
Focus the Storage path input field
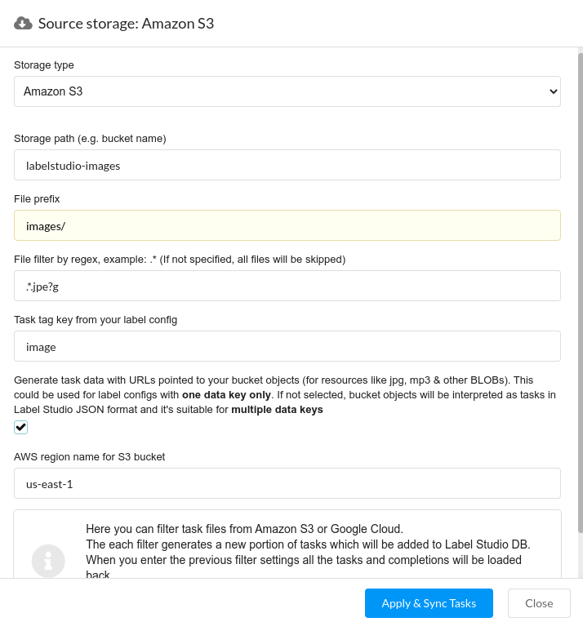287,165
